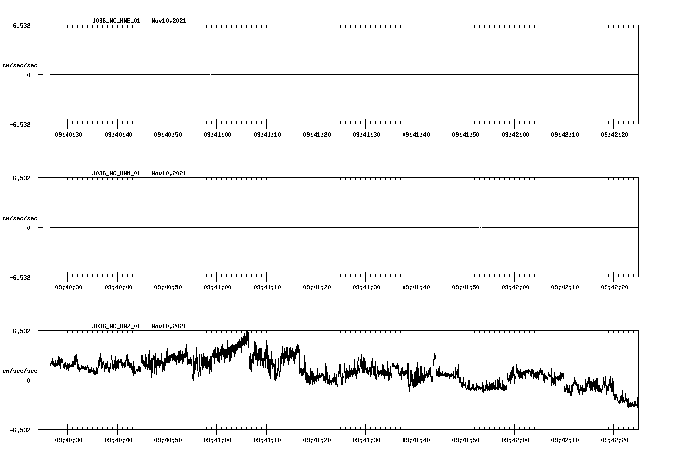Click 6.532 upper limit on HNE plot
The height and width of the screenshot is (458, 674).
(x=22, y=25)
